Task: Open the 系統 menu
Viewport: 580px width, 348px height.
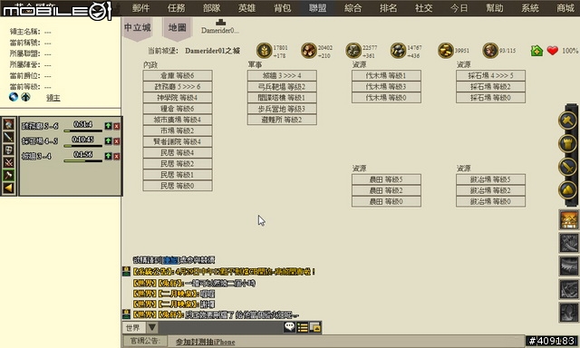Action: click(530, 8)
